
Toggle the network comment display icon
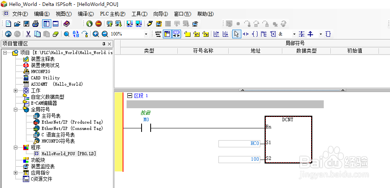coord(176,34)
